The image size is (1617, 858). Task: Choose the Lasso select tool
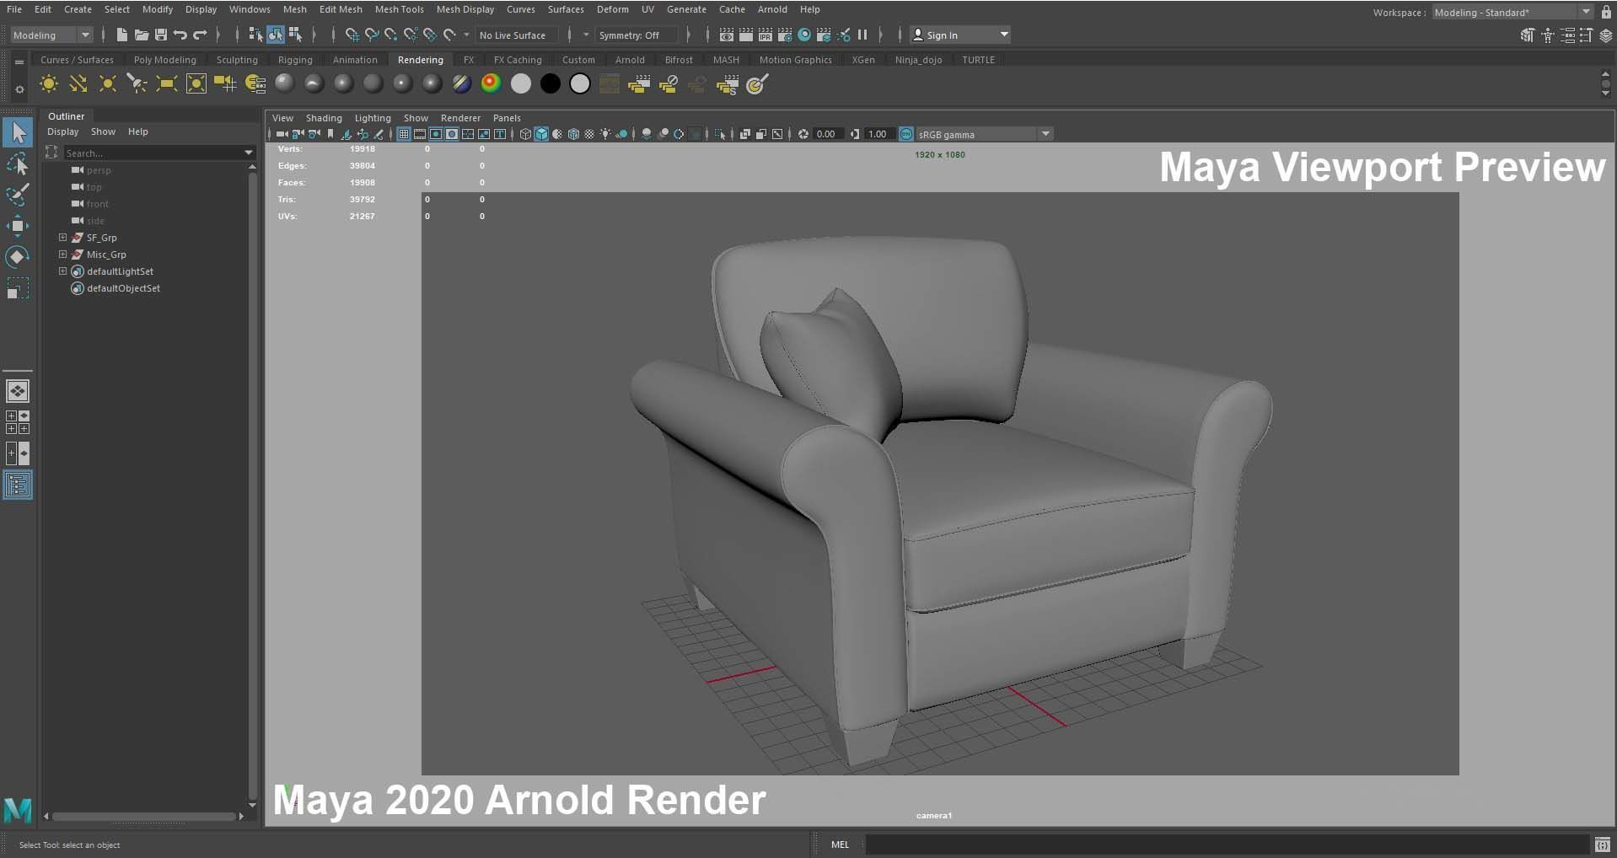click(18, 164)
